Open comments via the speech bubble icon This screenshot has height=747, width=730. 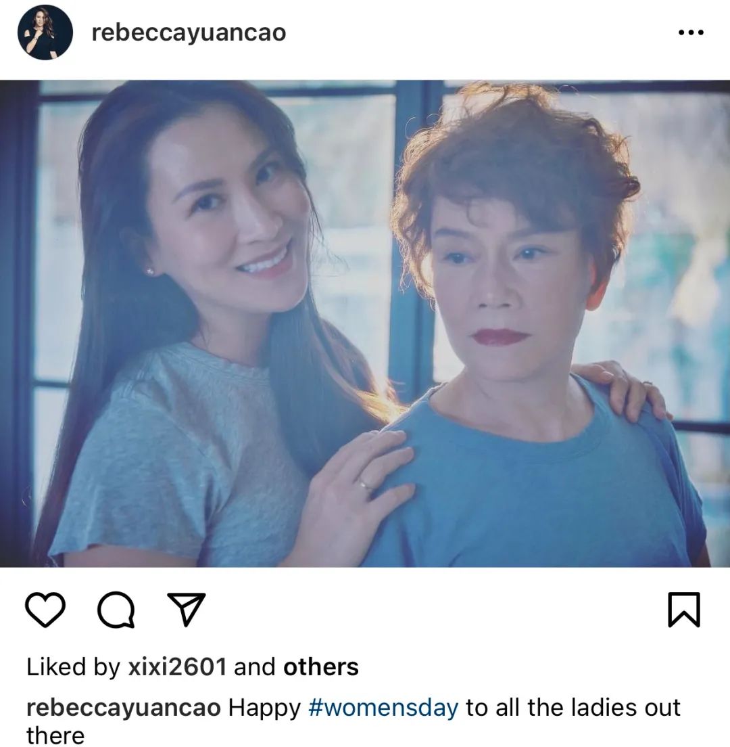pos(116,610)
